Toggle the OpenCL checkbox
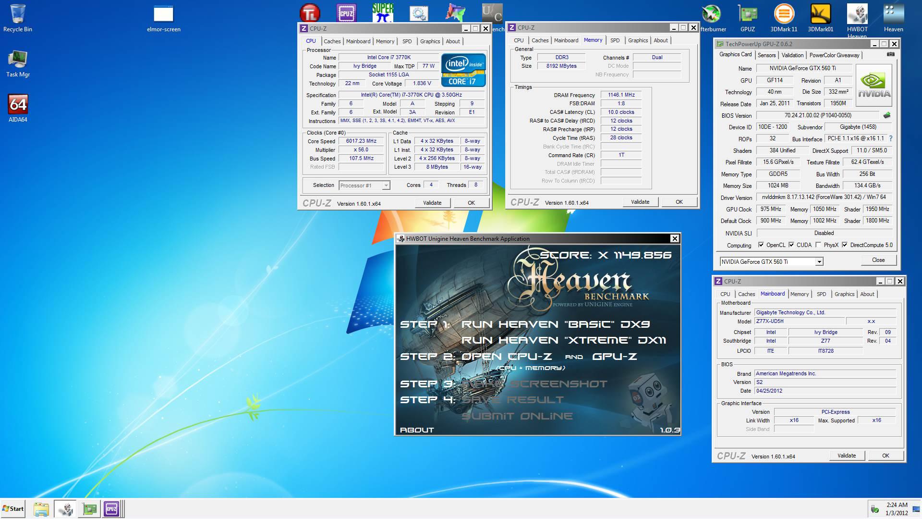 tap(761, 245)
